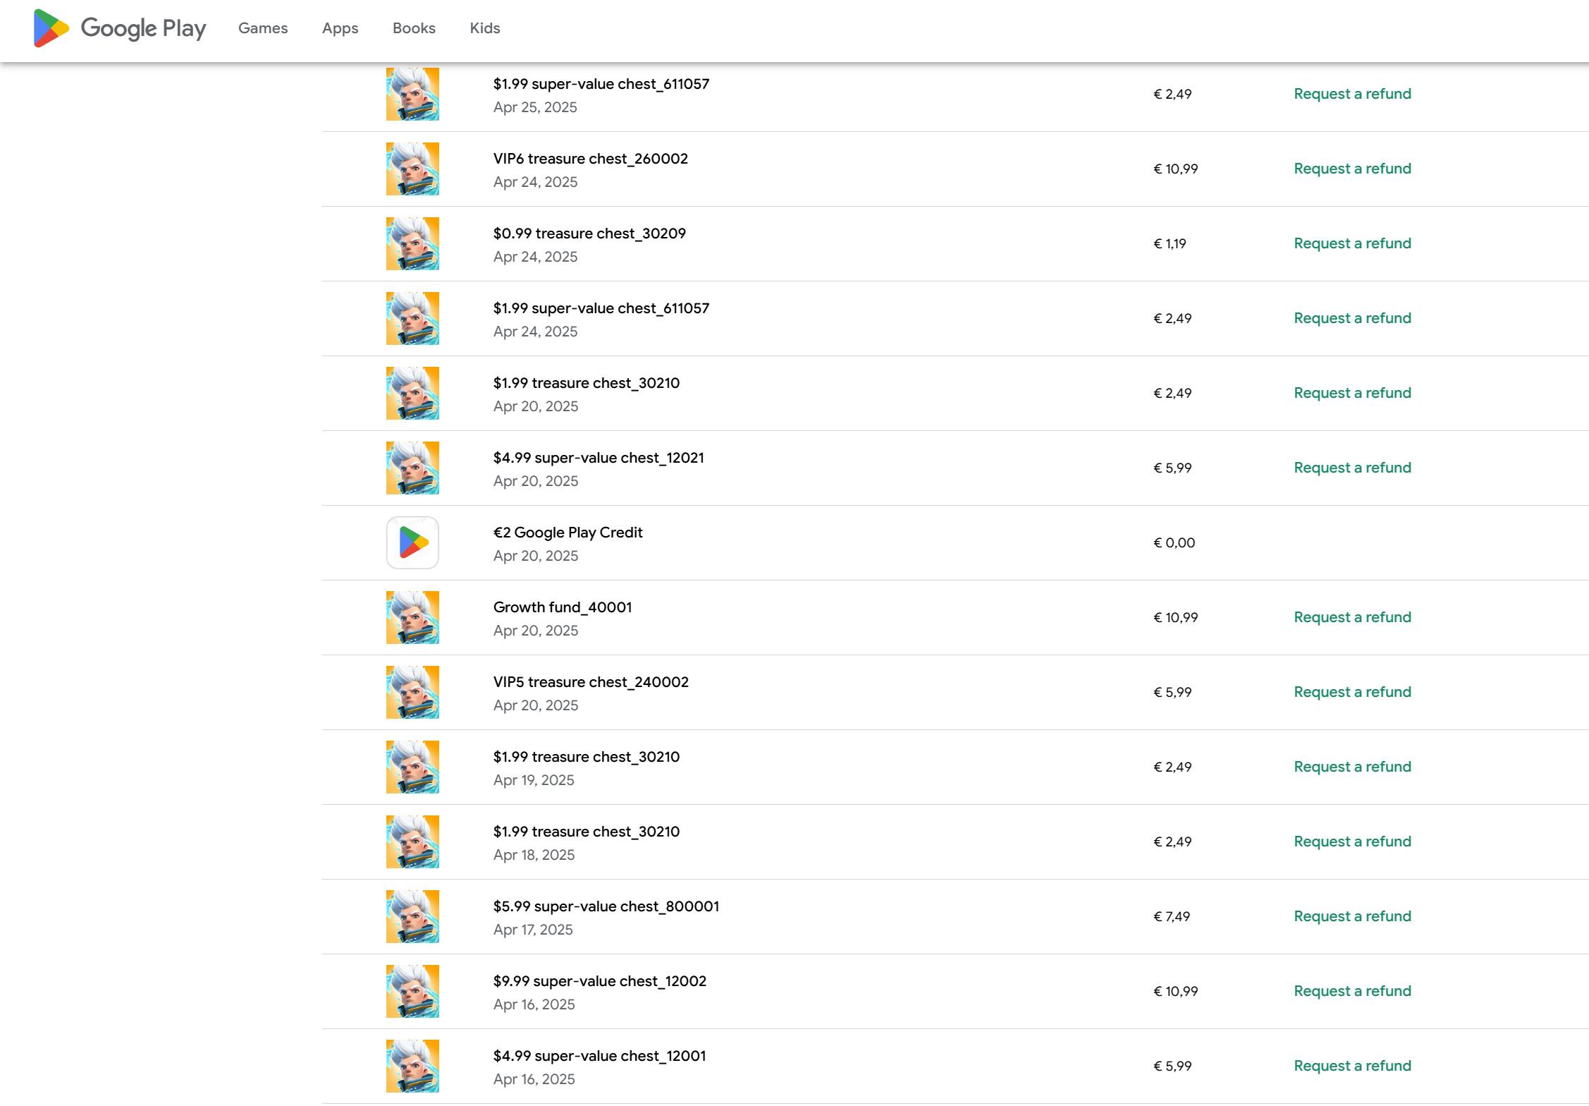Click the Google Play logo
This screenshot has height=1106, width=1589.
[x=120, y=28]
